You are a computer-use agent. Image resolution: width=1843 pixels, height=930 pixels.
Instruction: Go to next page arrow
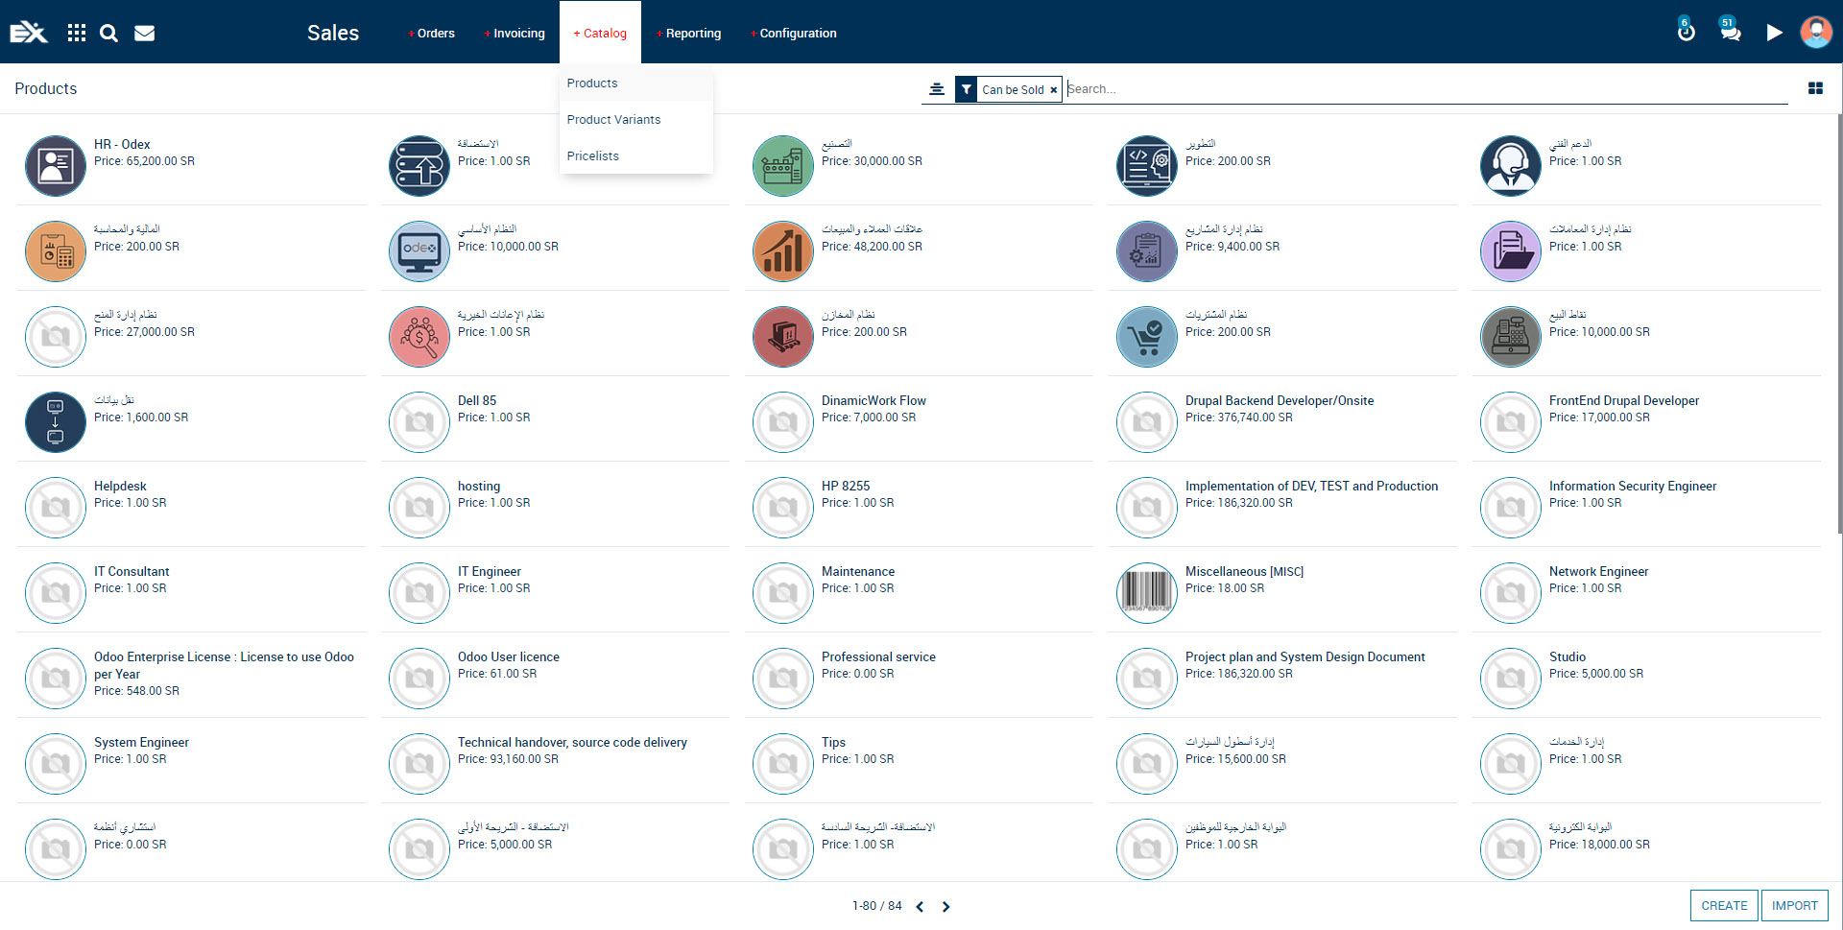(x=945, y=907)
